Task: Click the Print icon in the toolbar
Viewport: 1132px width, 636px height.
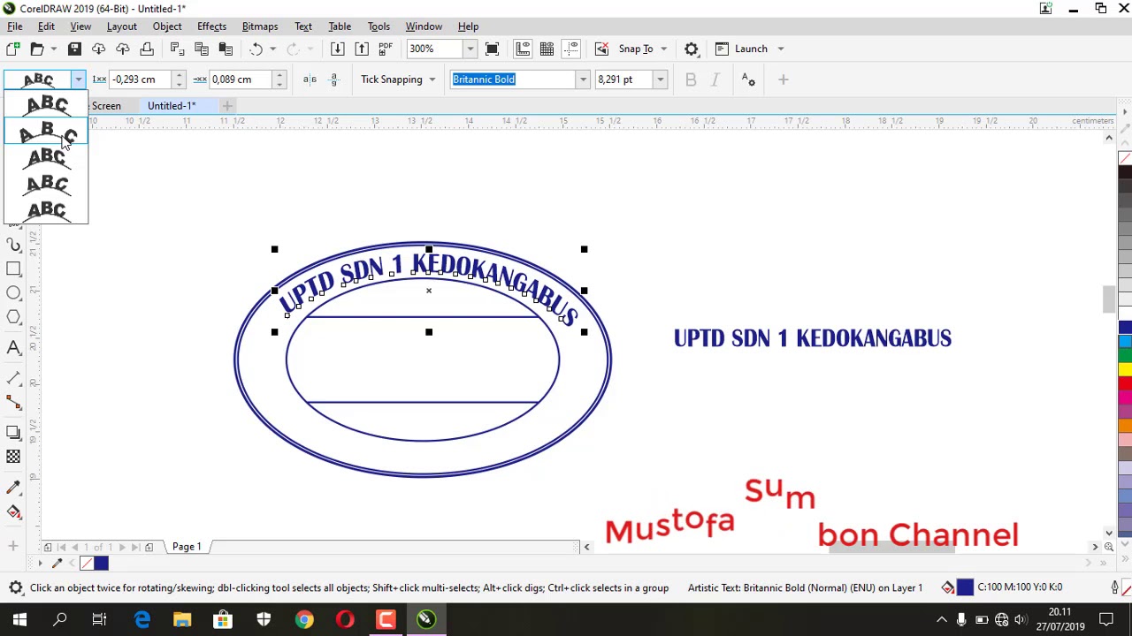Action: coord(147,49)
